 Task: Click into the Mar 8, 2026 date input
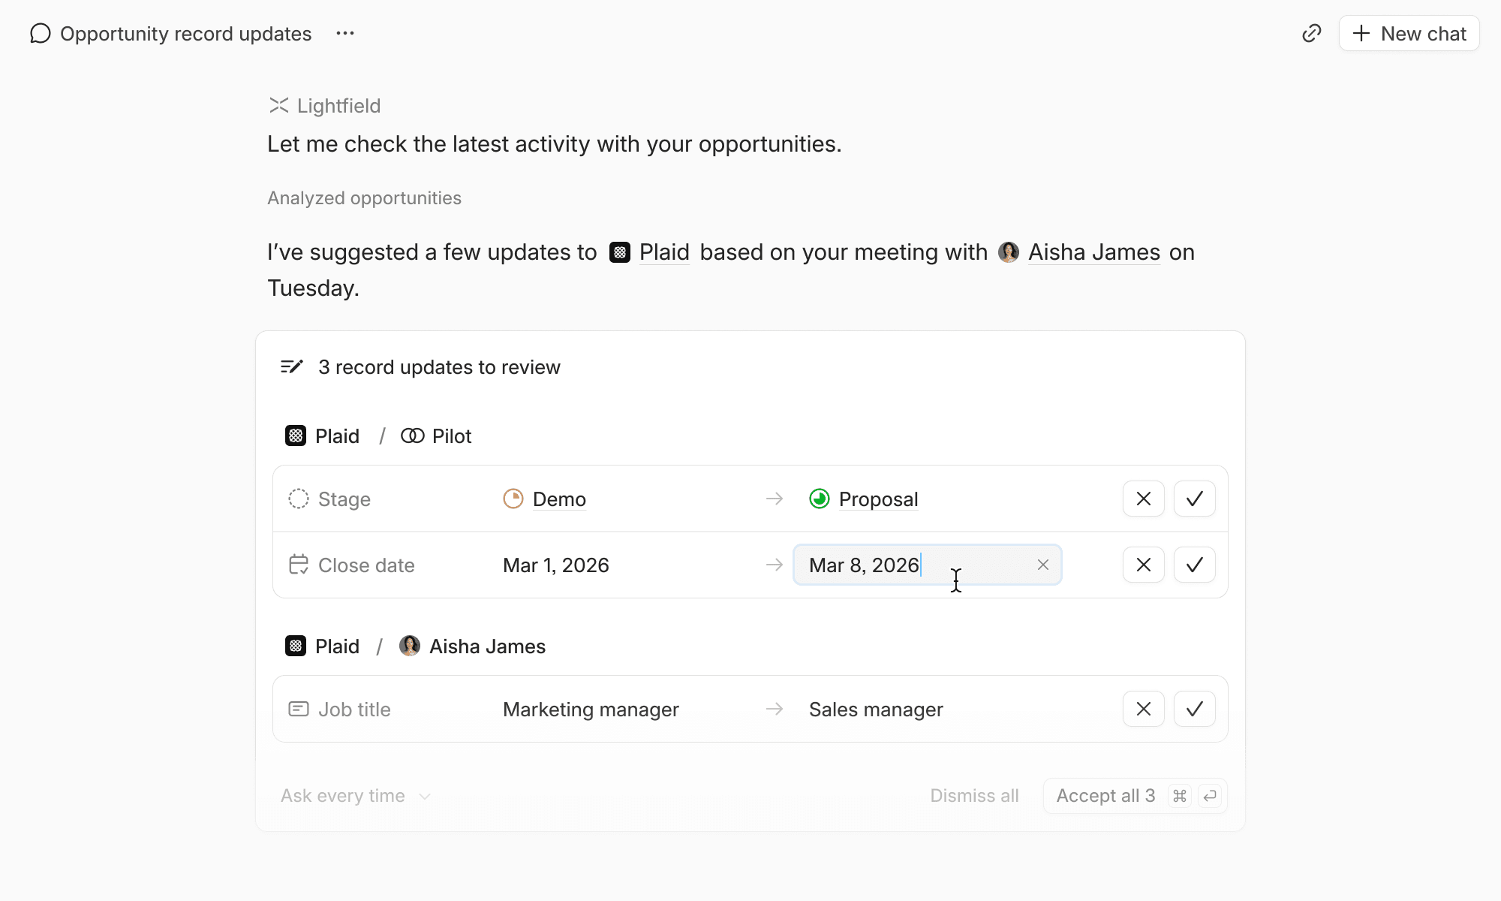click(x=901, y=565)
